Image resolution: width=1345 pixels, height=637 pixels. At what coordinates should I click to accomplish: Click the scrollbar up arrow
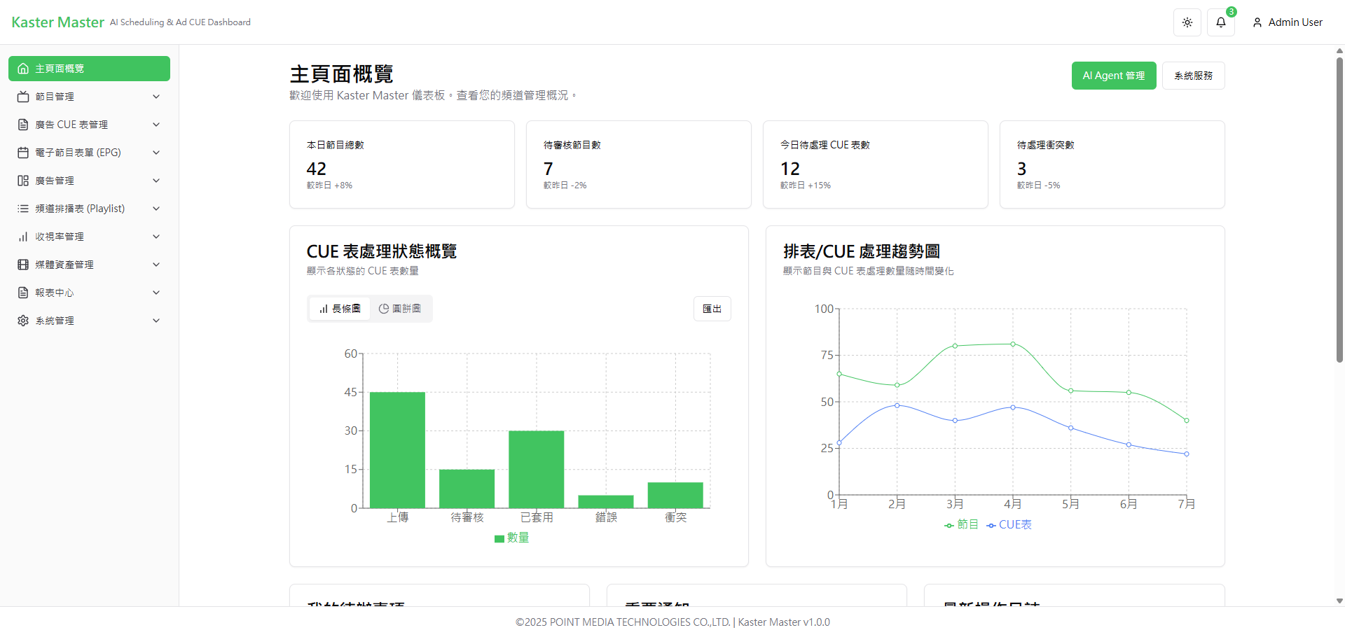point(1339,50)
